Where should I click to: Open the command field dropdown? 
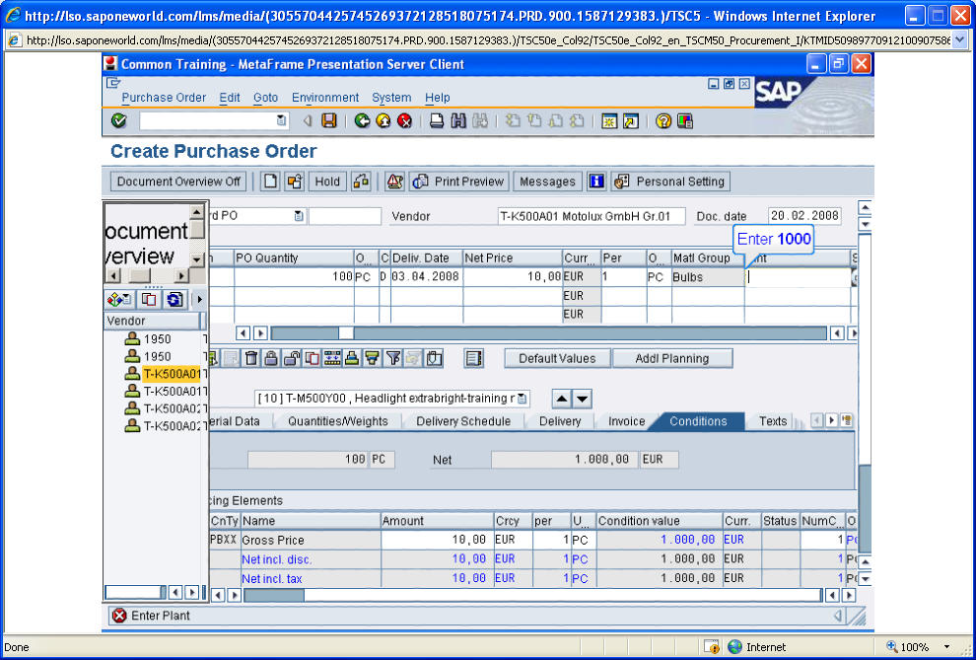281,120
